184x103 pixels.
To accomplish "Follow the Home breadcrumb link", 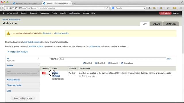I will click(x=5, y=19).
